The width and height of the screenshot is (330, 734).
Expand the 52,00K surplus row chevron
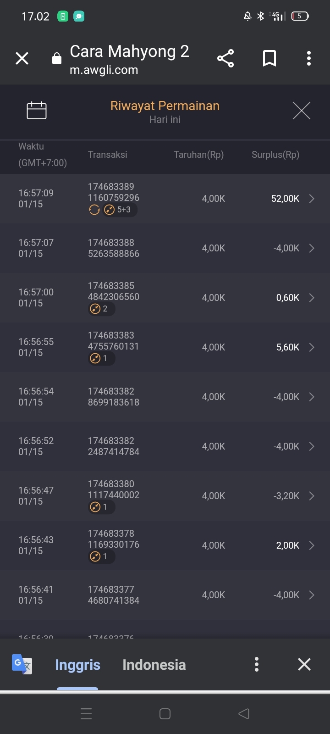coord(312,199)
